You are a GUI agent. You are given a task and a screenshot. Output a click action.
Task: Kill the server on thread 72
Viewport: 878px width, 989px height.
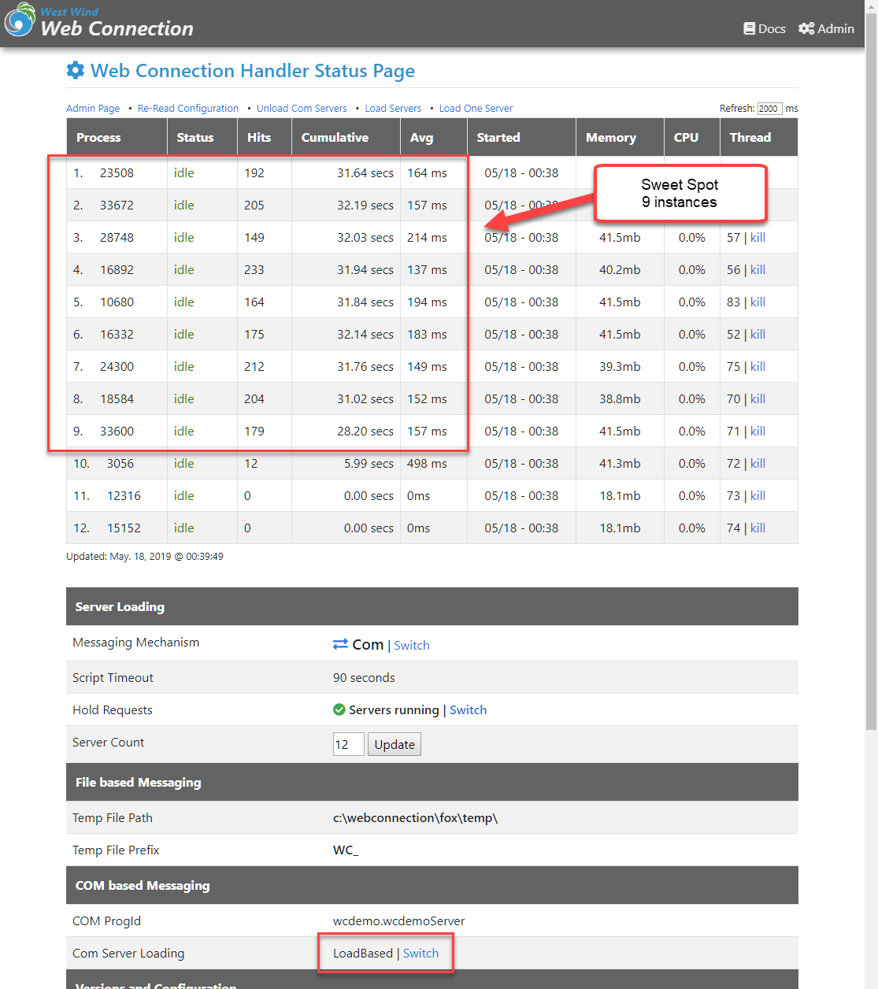click(758, 463)
